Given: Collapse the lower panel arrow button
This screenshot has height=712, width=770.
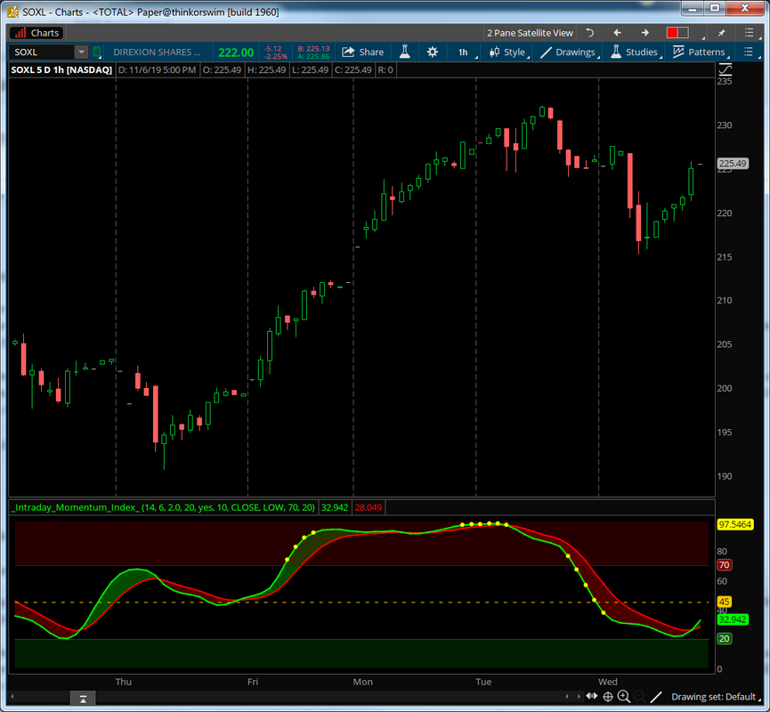Looking at the screenshot, I should 83,699.
